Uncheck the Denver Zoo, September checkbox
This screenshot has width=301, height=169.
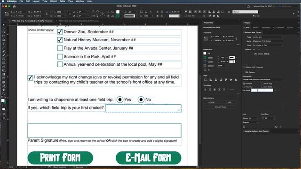pos(60,32)
